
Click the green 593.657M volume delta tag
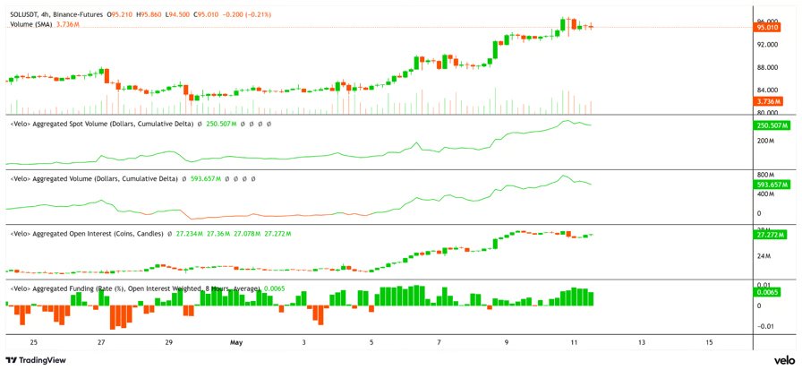772,185
